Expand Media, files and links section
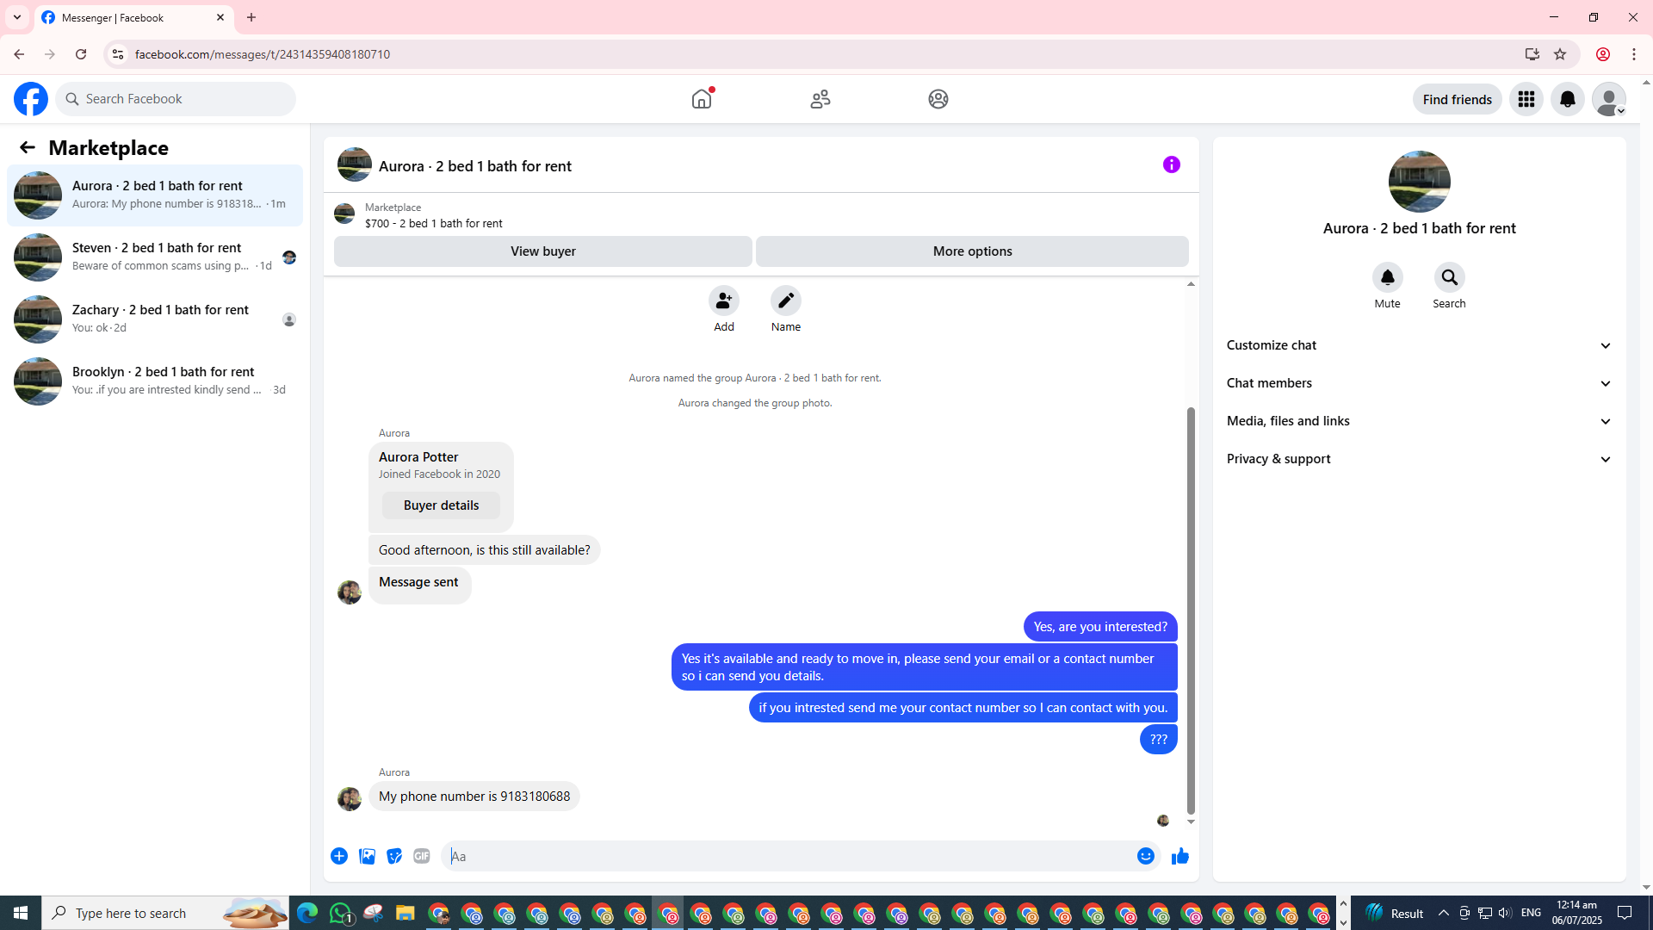Viewport: 1653px width, 930px height. (x=1419, y=421)
